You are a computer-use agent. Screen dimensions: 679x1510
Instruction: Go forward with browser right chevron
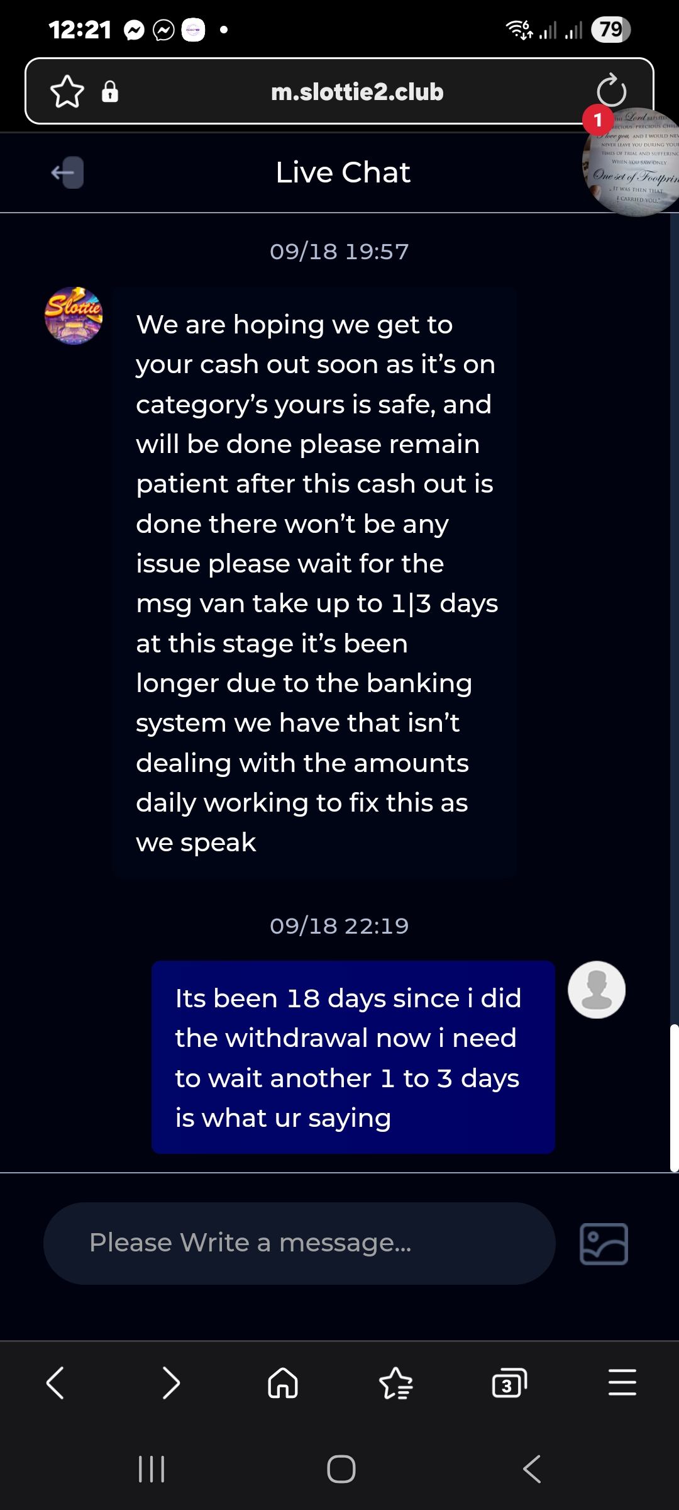(171, 1383)
